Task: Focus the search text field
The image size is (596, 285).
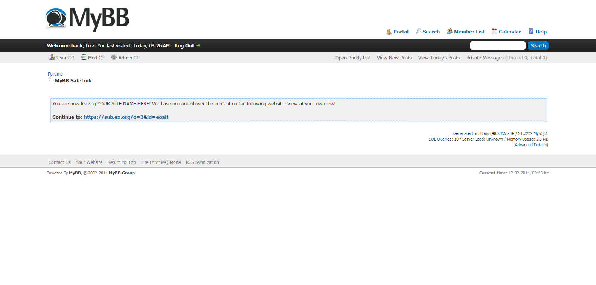Action: click(x=497, y=45)
